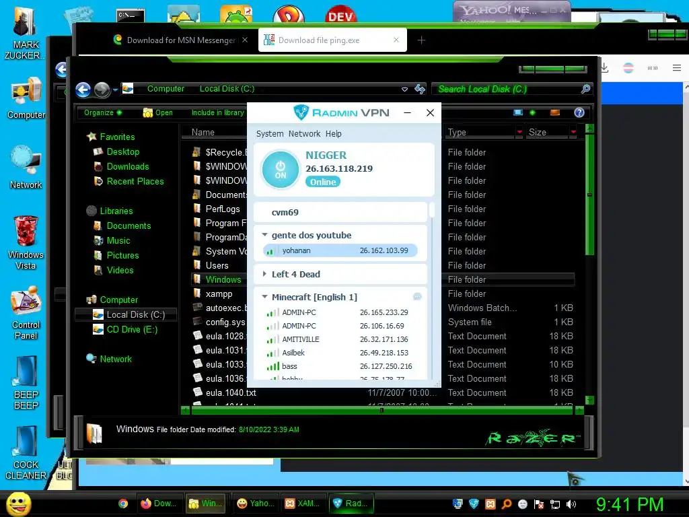The image size is (689, 517).
Task: Open the recent pages dropdown beside Forward
Action: [115, 90]
